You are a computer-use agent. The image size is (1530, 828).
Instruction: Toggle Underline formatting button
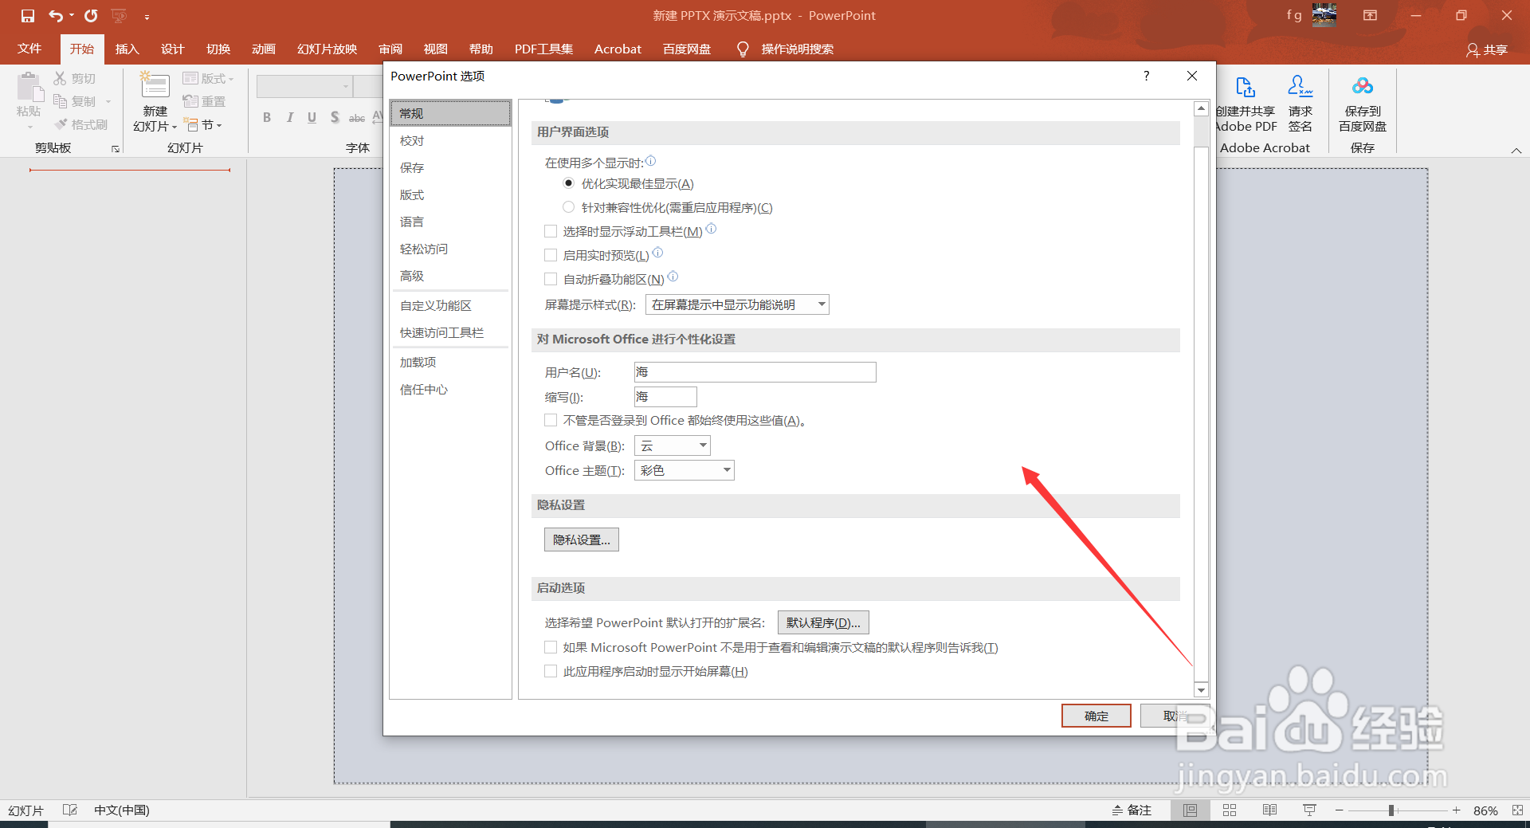312,118
